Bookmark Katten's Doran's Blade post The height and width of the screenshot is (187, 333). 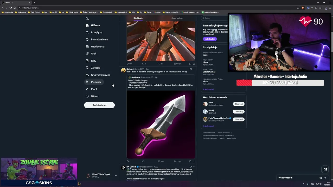(190, 161)
